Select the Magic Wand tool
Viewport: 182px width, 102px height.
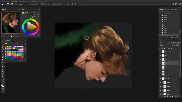[x=3, y=49]
